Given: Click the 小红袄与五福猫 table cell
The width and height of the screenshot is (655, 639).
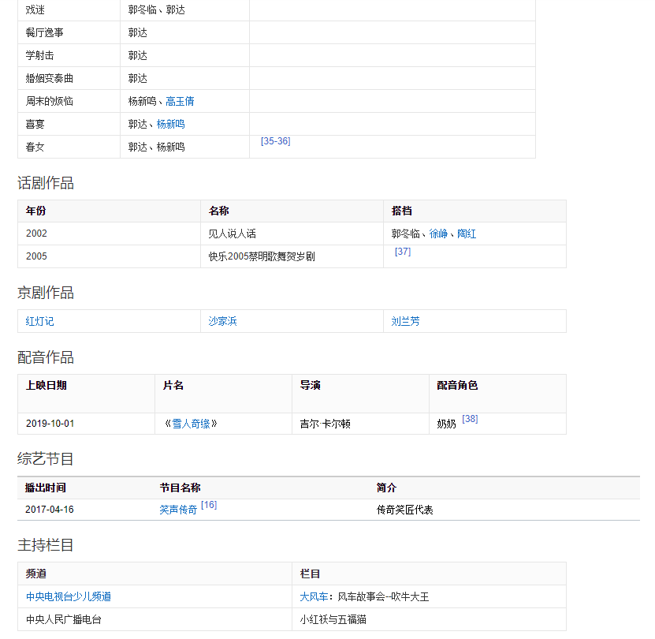Looking at the screenshot, I should click(333, 619).
